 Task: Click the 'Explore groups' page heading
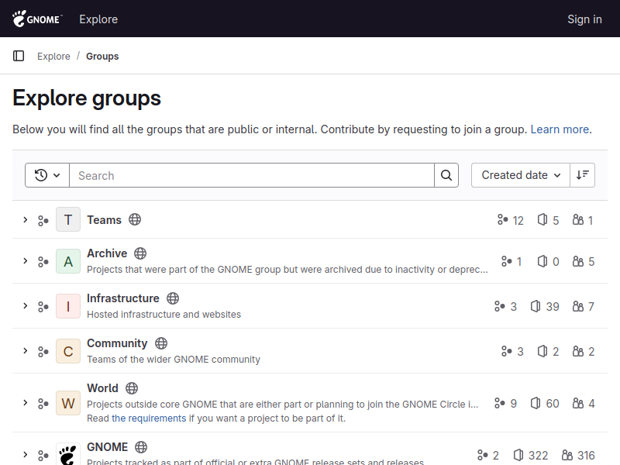click(x=87, y=98)
